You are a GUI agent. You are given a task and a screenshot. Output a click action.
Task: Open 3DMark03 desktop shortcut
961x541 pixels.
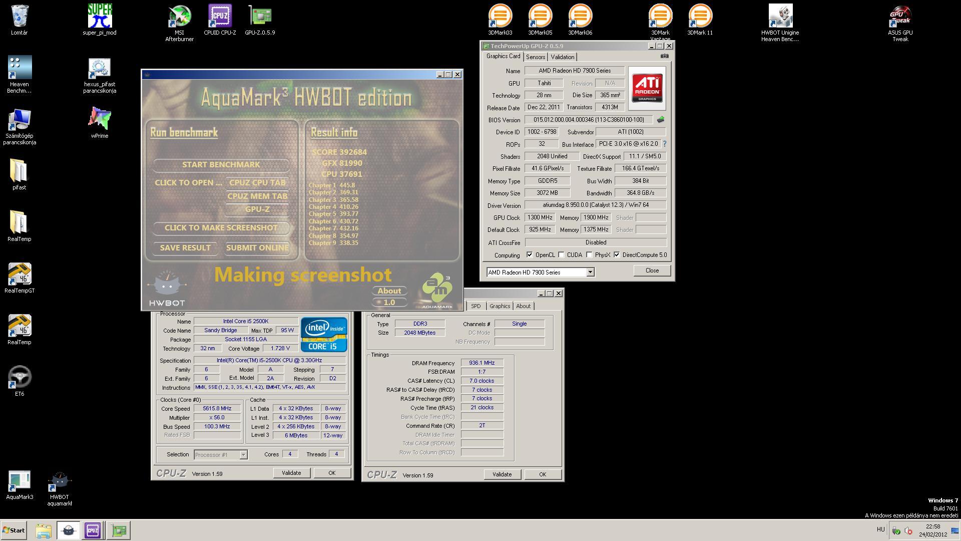click(x=500, y=20)
